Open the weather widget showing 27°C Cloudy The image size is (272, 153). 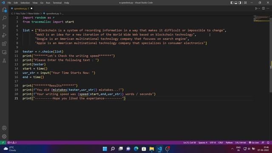click(x=10, y=149)
